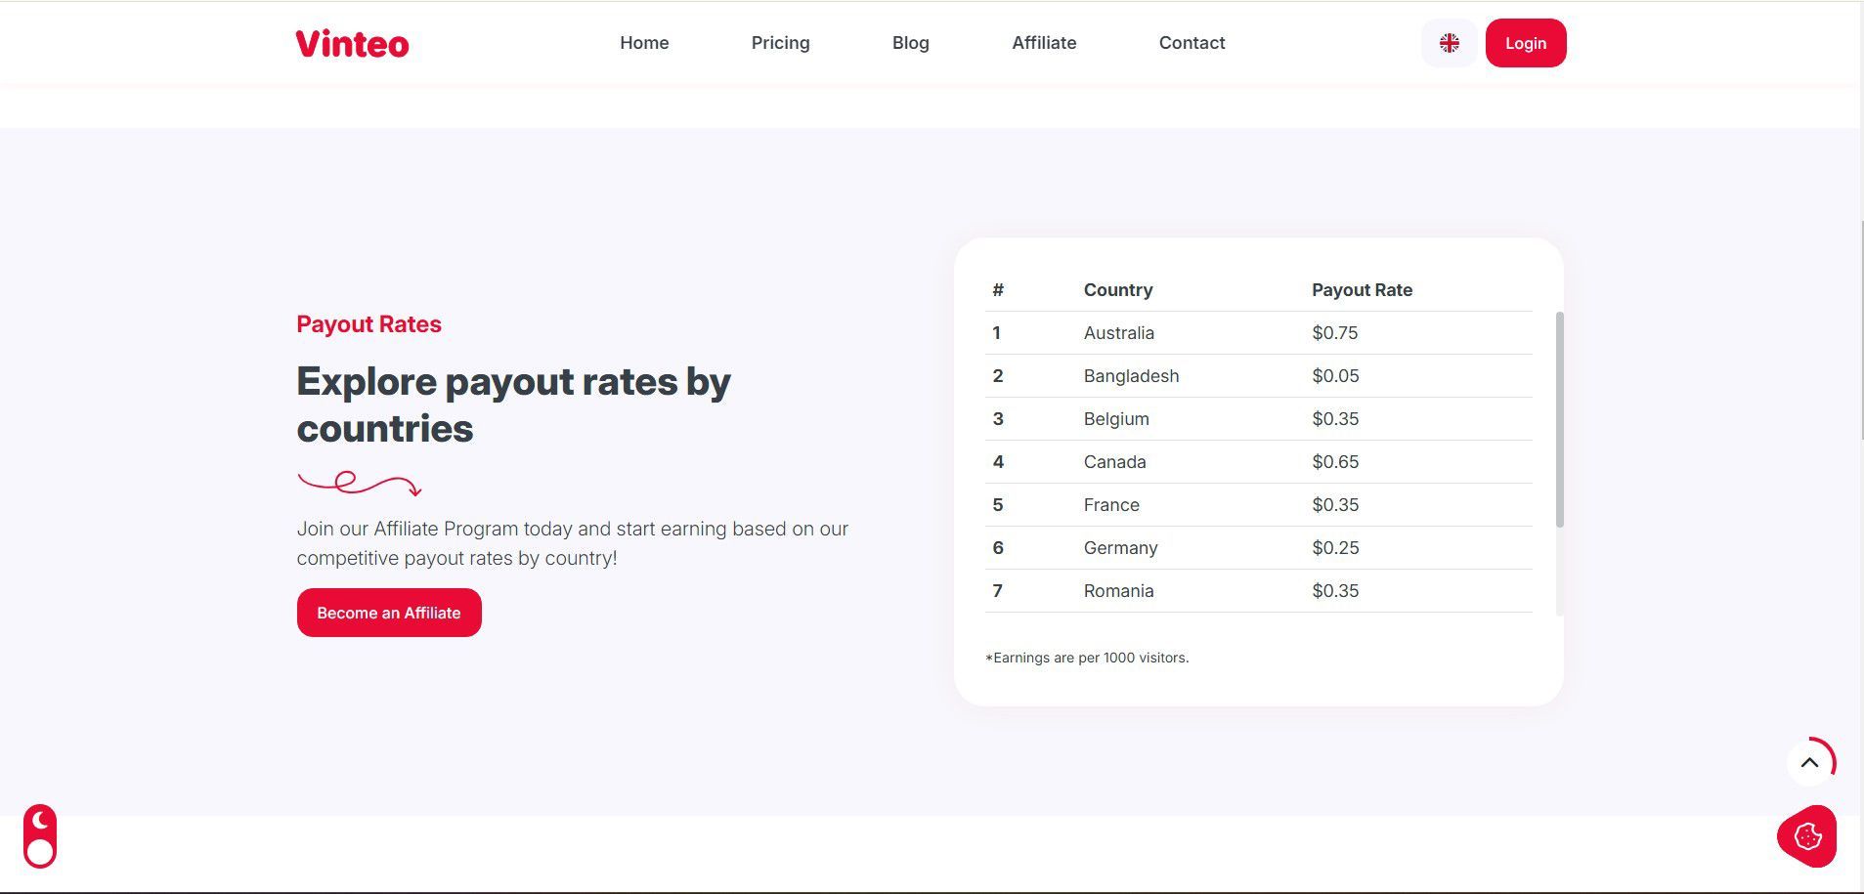Click the Country column header
Image resolution: width=1864 pixels, height=894 pixels.
pyautogui.click(x=1117, y=290)
